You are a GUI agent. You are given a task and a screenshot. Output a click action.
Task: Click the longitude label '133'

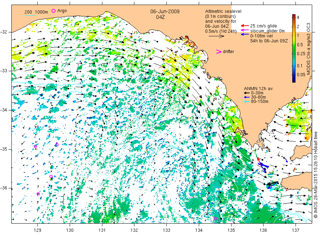[x=166, y=230]
